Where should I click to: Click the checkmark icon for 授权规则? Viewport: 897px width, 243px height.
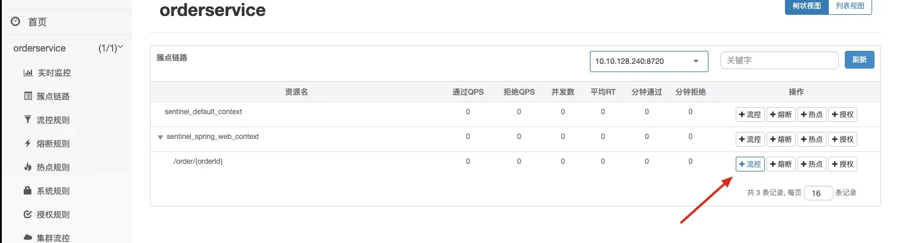coord(28,215)
